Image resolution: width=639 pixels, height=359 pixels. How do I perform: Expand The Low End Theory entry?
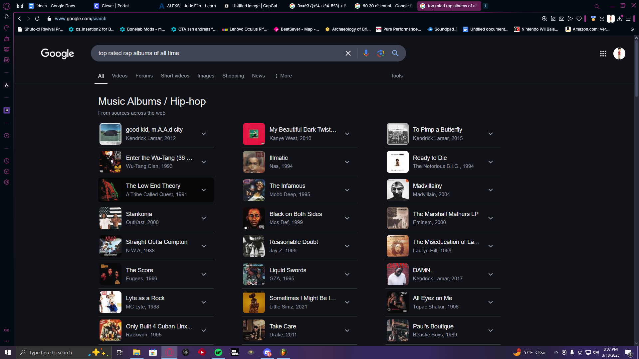204,190
